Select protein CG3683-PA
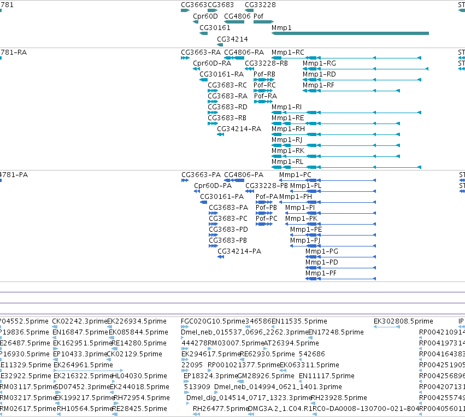The image size is (465, 417). pos(228,208)
